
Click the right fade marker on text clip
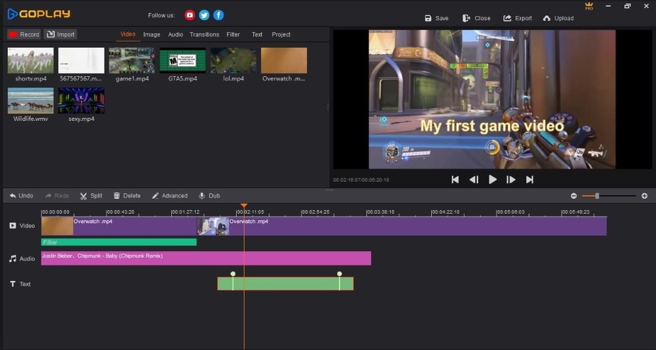click(x=340, y=274)
